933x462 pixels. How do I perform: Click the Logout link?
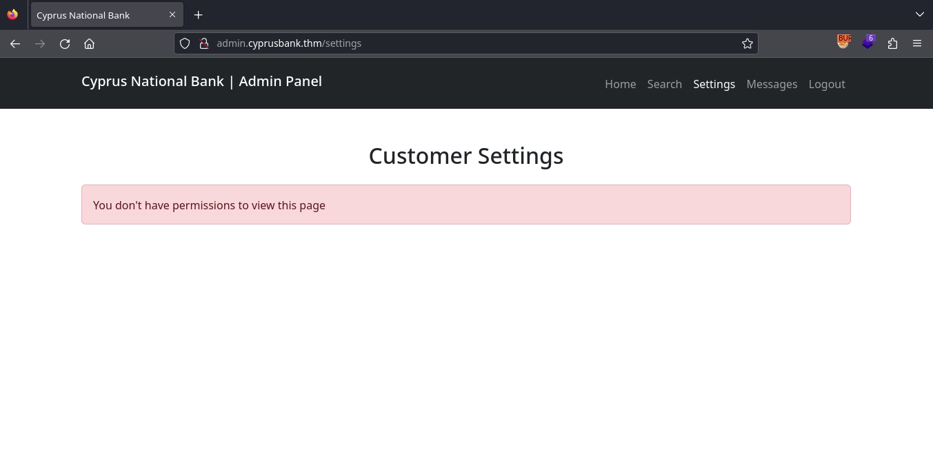point(826,84)
